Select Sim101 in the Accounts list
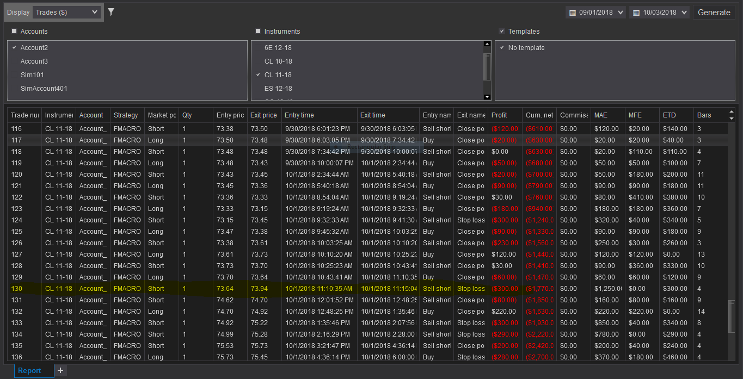This screenshot has height=379, width=743. coord(32,75)
